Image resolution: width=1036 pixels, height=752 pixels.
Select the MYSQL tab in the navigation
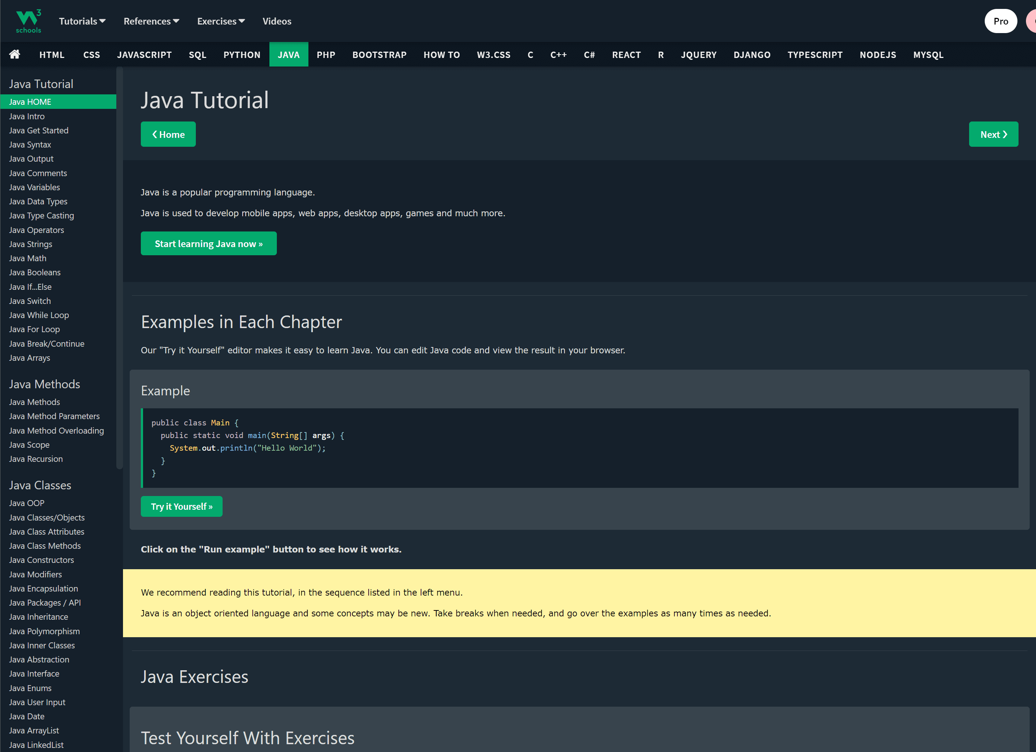point(928,54)
